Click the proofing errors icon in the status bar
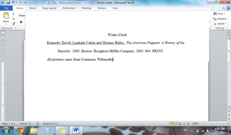The width and height of the screenshot is (231, 135). [x=37, y=123]
